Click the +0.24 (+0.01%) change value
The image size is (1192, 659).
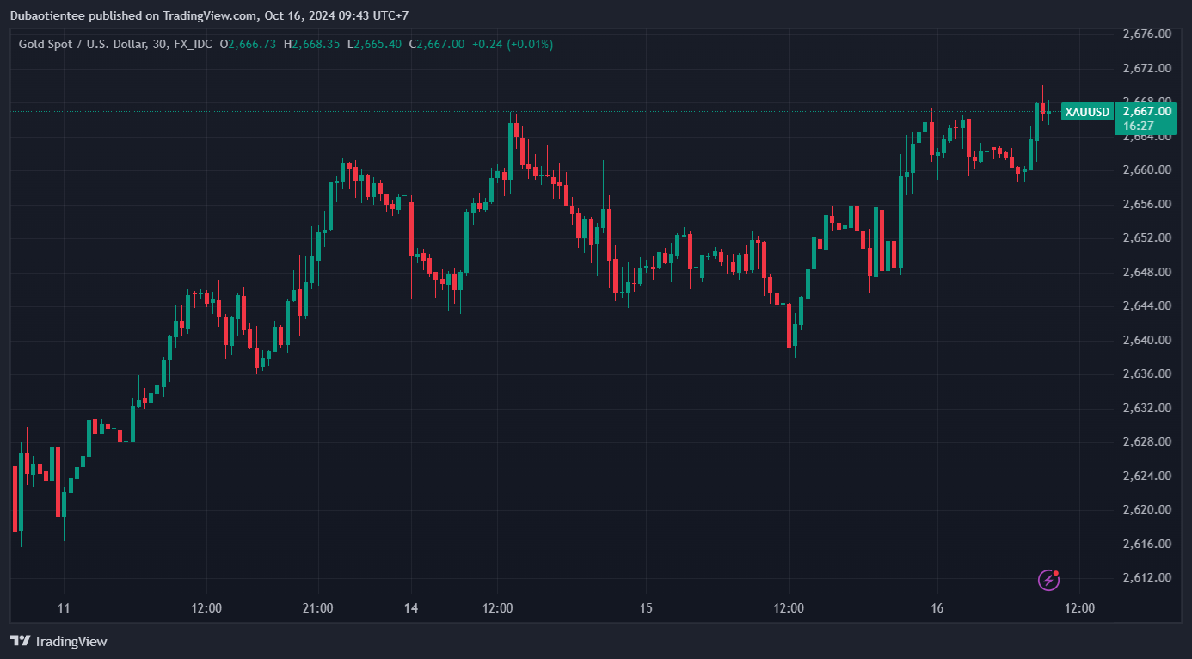coord(513,44)
